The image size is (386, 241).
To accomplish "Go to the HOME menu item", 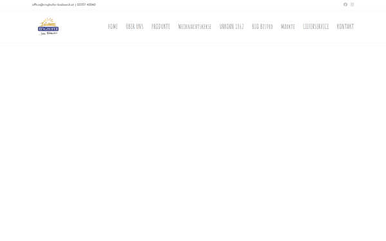I will 113,26.
